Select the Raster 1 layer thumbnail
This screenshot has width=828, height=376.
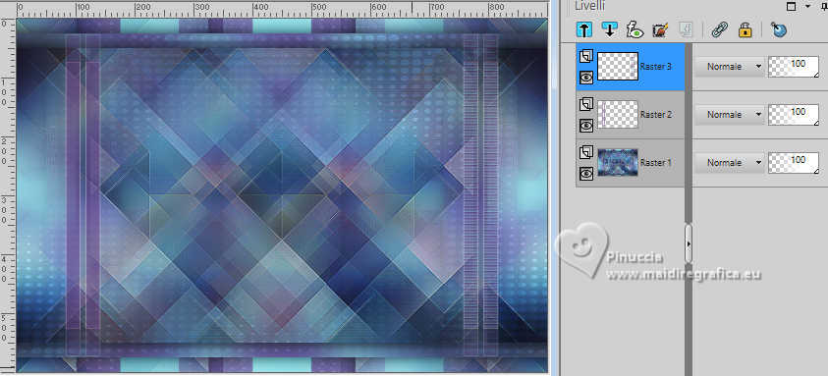[618, 162]
